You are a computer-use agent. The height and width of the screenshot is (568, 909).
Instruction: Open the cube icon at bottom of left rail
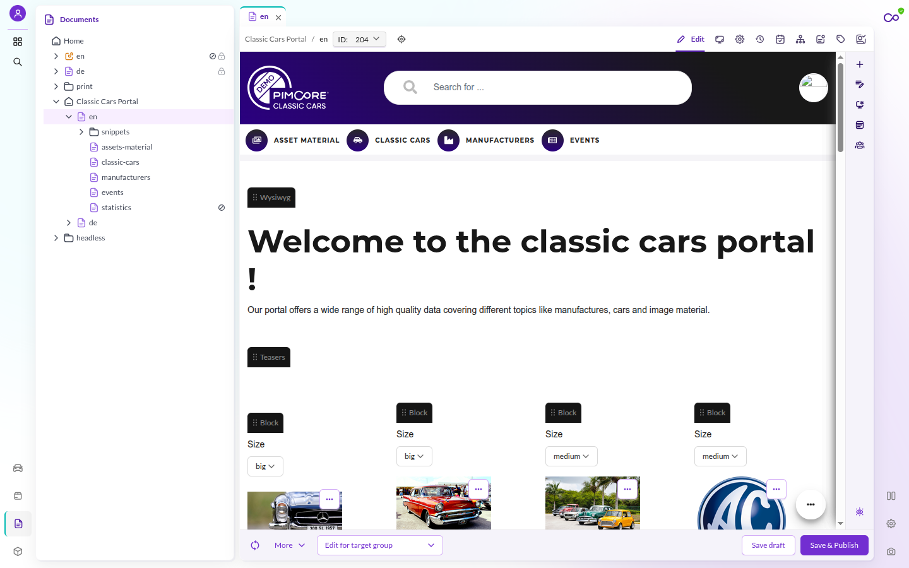pos(18,552)
